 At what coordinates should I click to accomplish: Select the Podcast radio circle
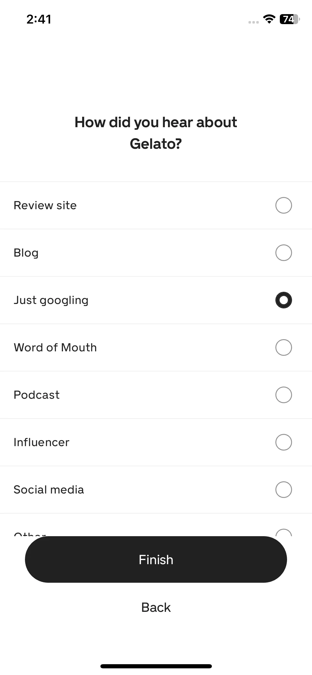(283, 395)
